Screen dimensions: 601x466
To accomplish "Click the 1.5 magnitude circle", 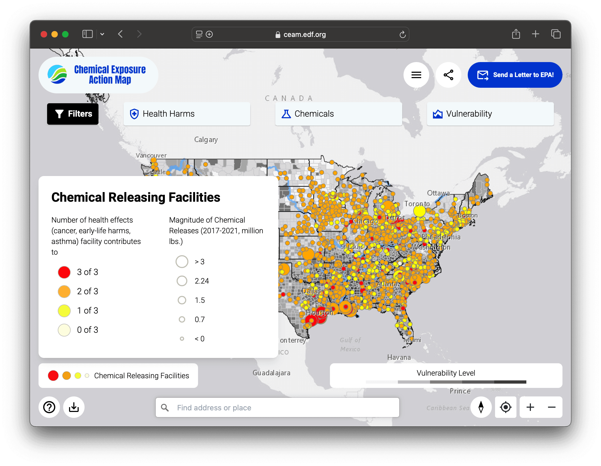I will click(x=182, y=300).
